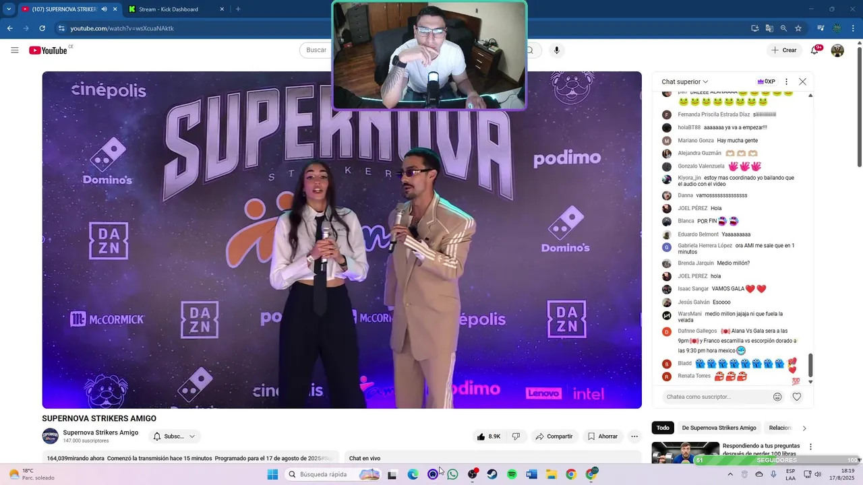This screenshot has width=863, height=485.
Task: Open Chrome's three-dot menu
Action: (854, 28)
